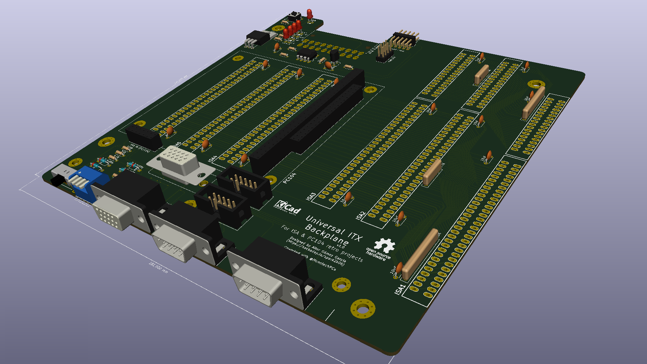Click the KiCad logo on the silkscreen

click(286, 207)
